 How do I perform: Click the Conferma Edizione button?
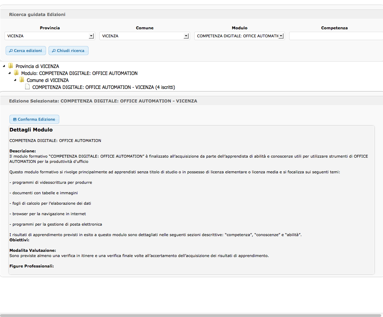34,119
